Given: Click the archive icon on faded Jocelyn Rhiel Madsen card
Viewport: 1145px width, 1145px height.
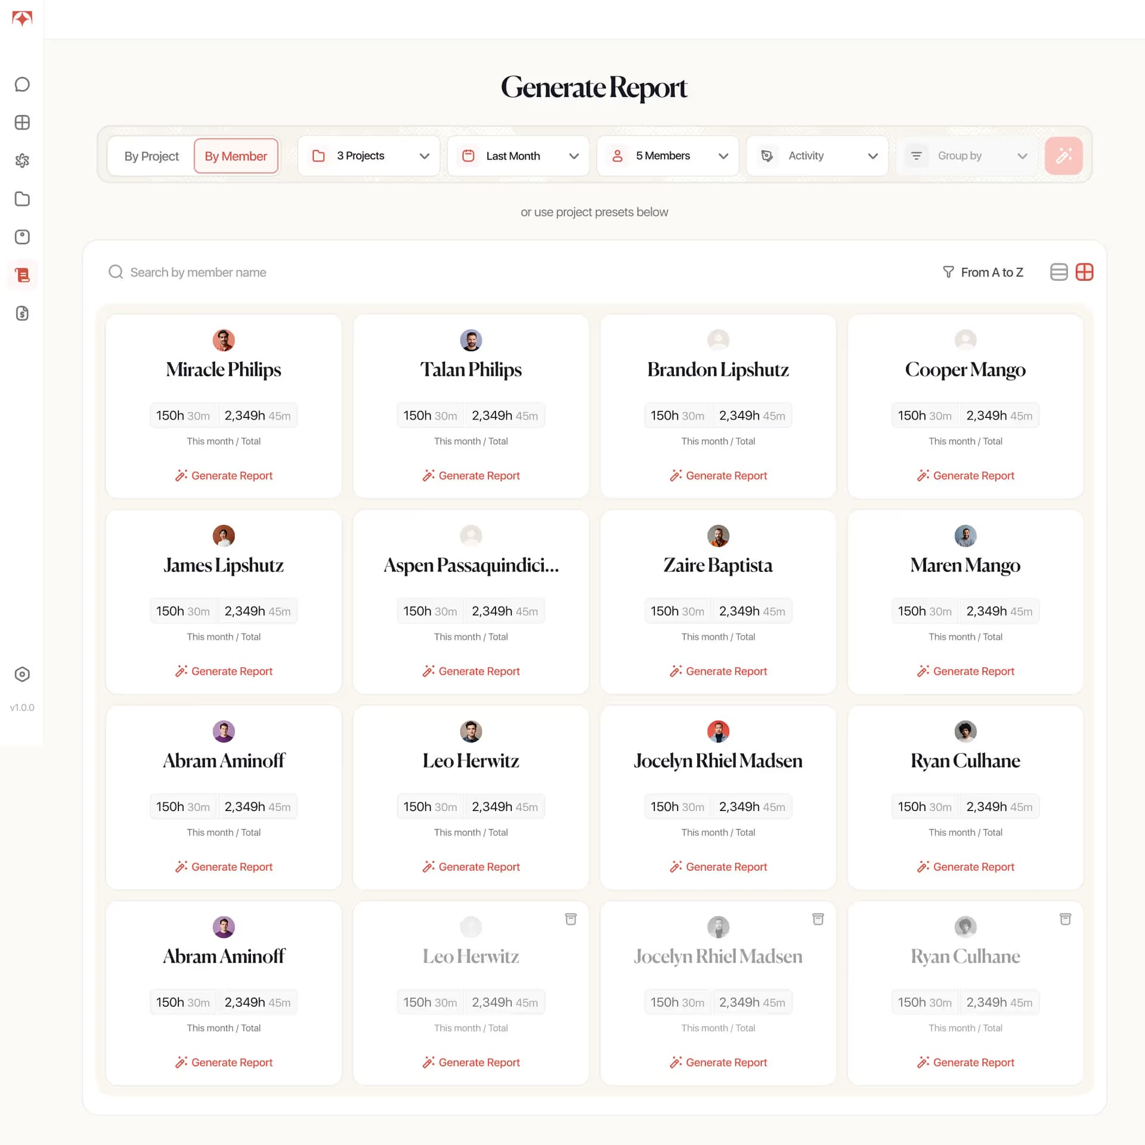Looking at the screenshot, I should (818, 919).
